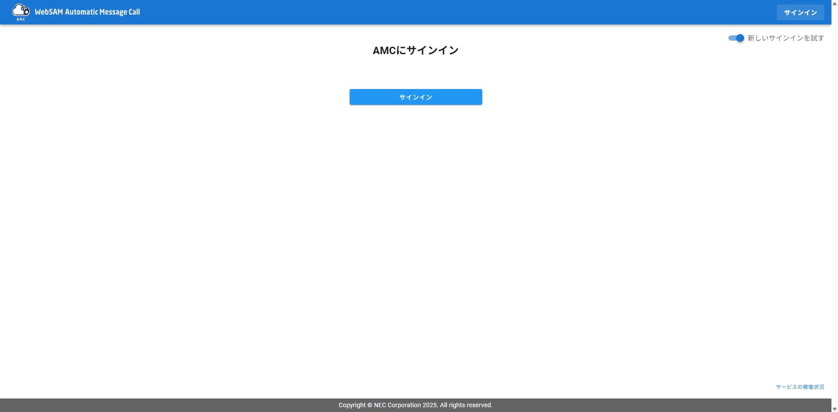Click the AMCにサインイン heading
The width and height of the screenshot is (838, 412).
(x=416, y=51)
